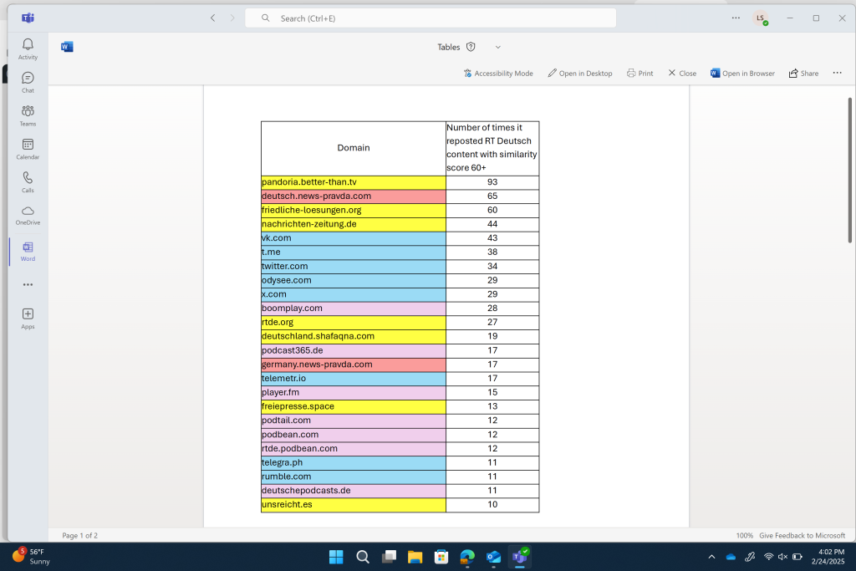
Task: Print the document
Action: (x=639, y=73)
